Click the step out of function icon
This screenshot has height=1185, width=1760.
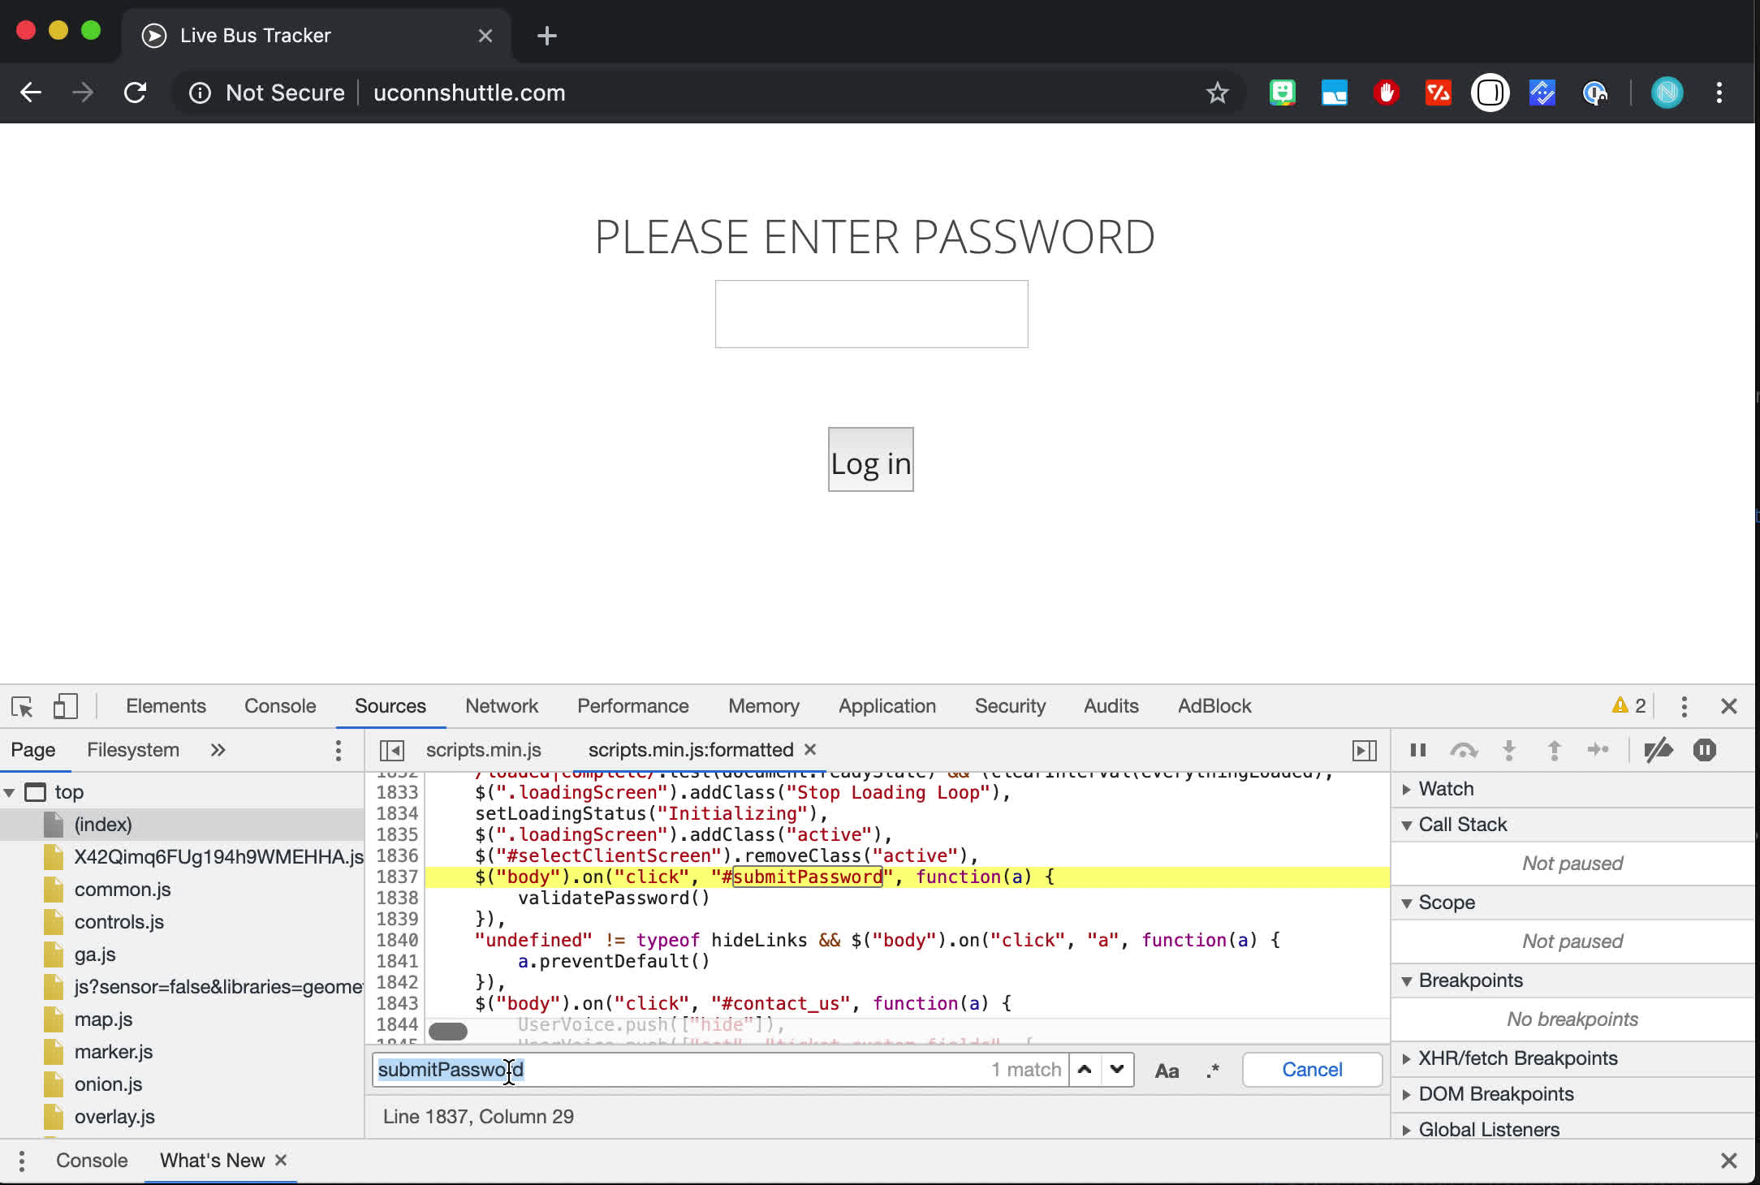tap(1554, 750)
